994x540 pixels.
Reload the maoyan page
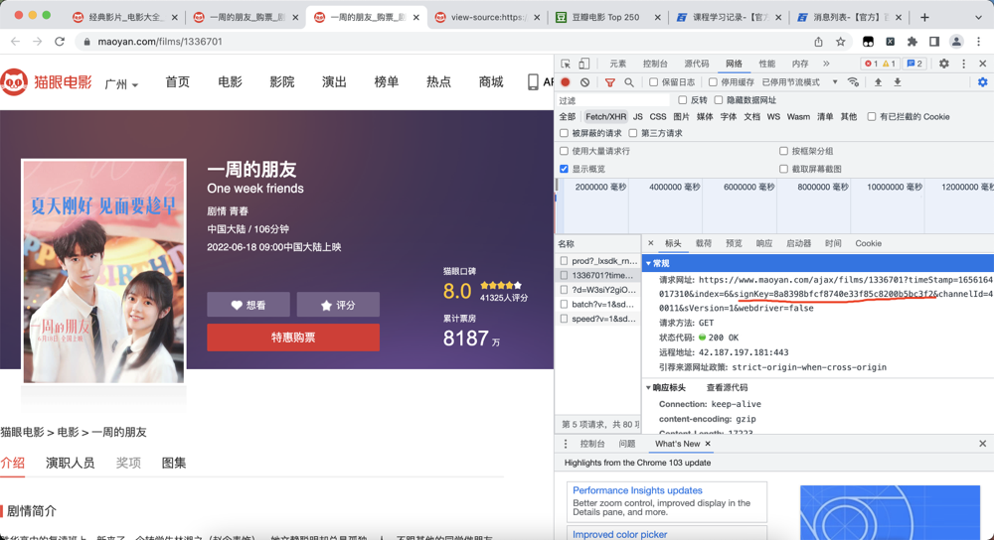tap(60, 42)
